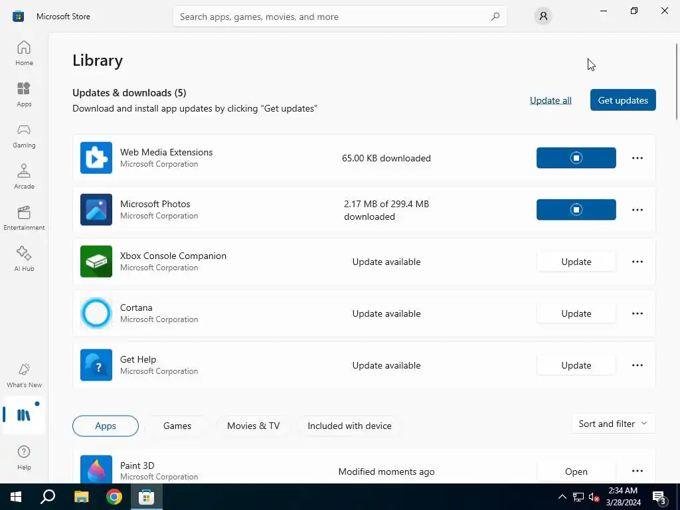This screenshot has height=510, width=680.
Task: Click the Microsoft Photos title
Action: (155, 204)
